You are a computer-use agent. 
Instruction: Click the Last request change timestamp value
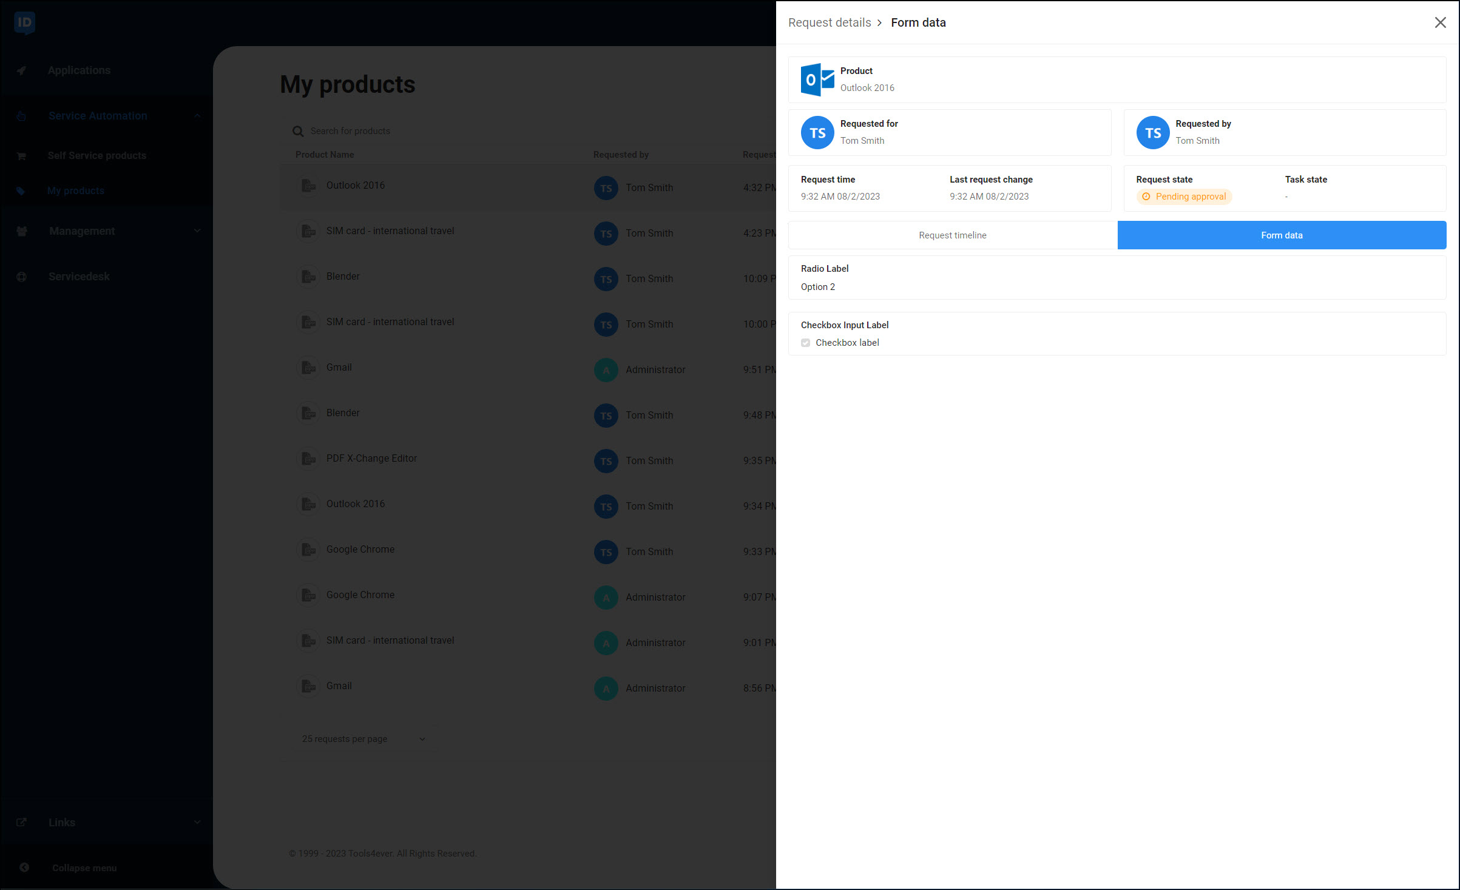pyautogui.click(x=989, y=197)
